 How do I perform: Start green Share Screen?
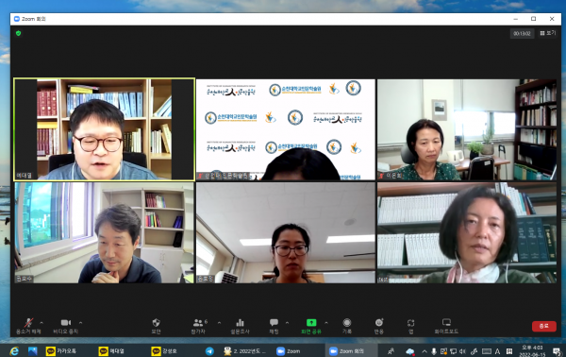311,326
